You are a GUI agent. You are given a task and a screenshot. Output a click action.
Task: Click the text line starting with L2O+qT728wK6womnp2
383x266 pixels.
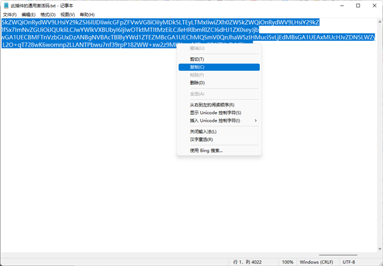89,45
